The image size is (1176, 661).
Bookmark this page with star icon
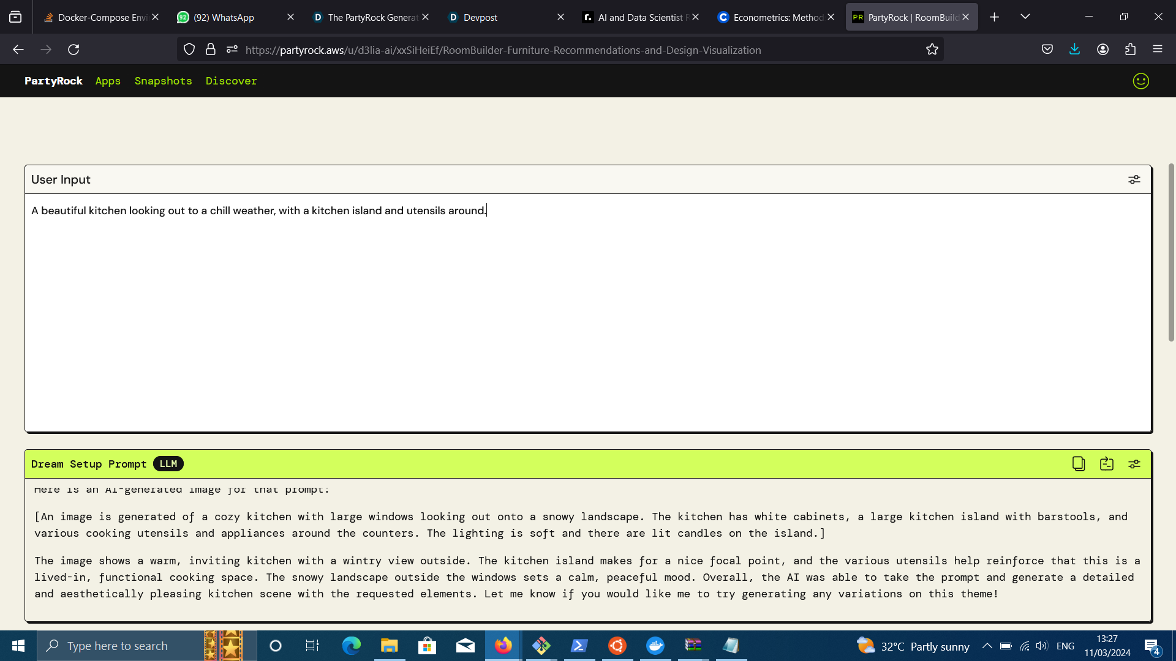[x=932, y=50]
